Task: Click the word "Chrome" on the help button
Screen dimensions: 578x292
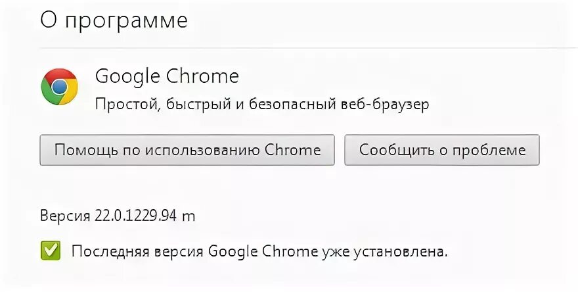Action: (x=293, y=150)
